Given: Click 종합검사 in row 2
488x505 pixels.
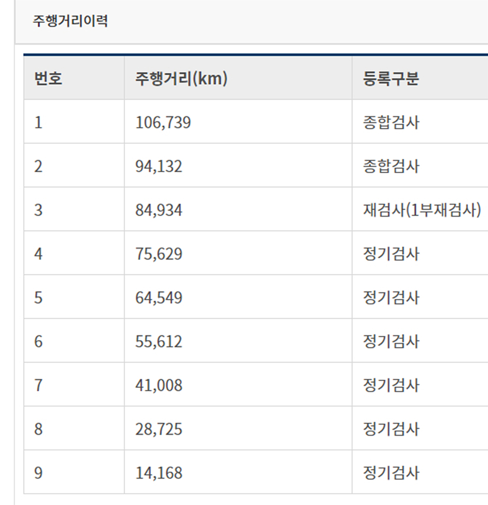Looking at the screenshot, I should (391, 167).
